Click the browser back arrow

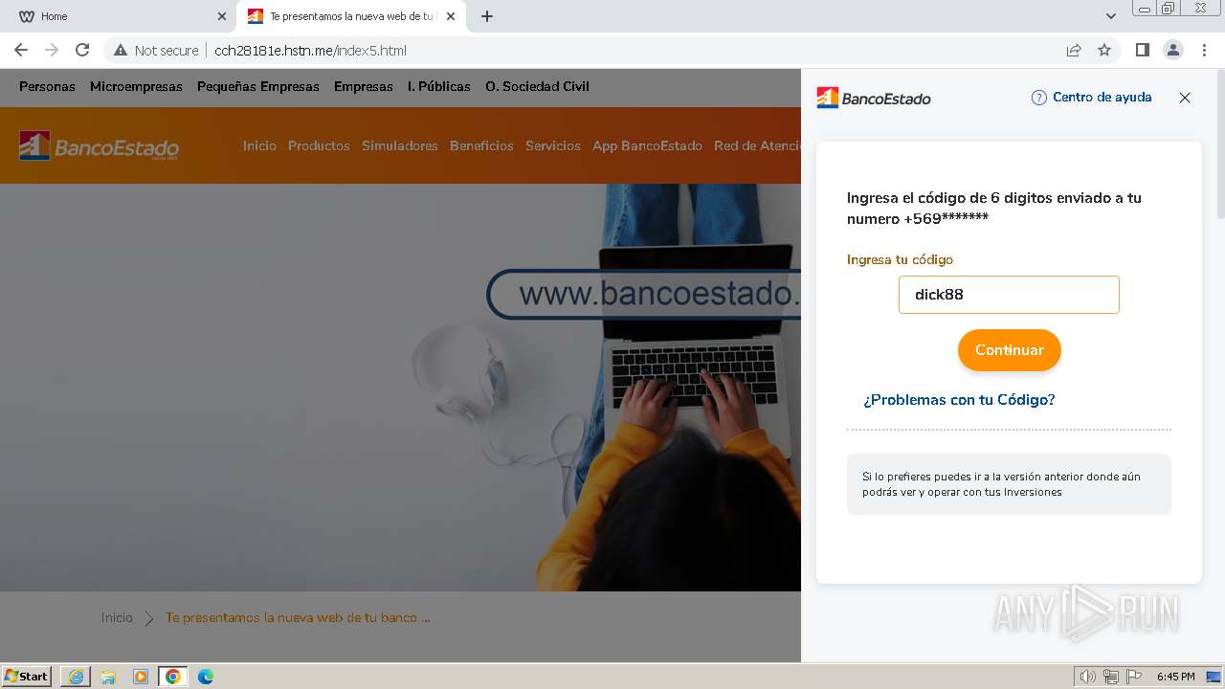tap(21, 50)
